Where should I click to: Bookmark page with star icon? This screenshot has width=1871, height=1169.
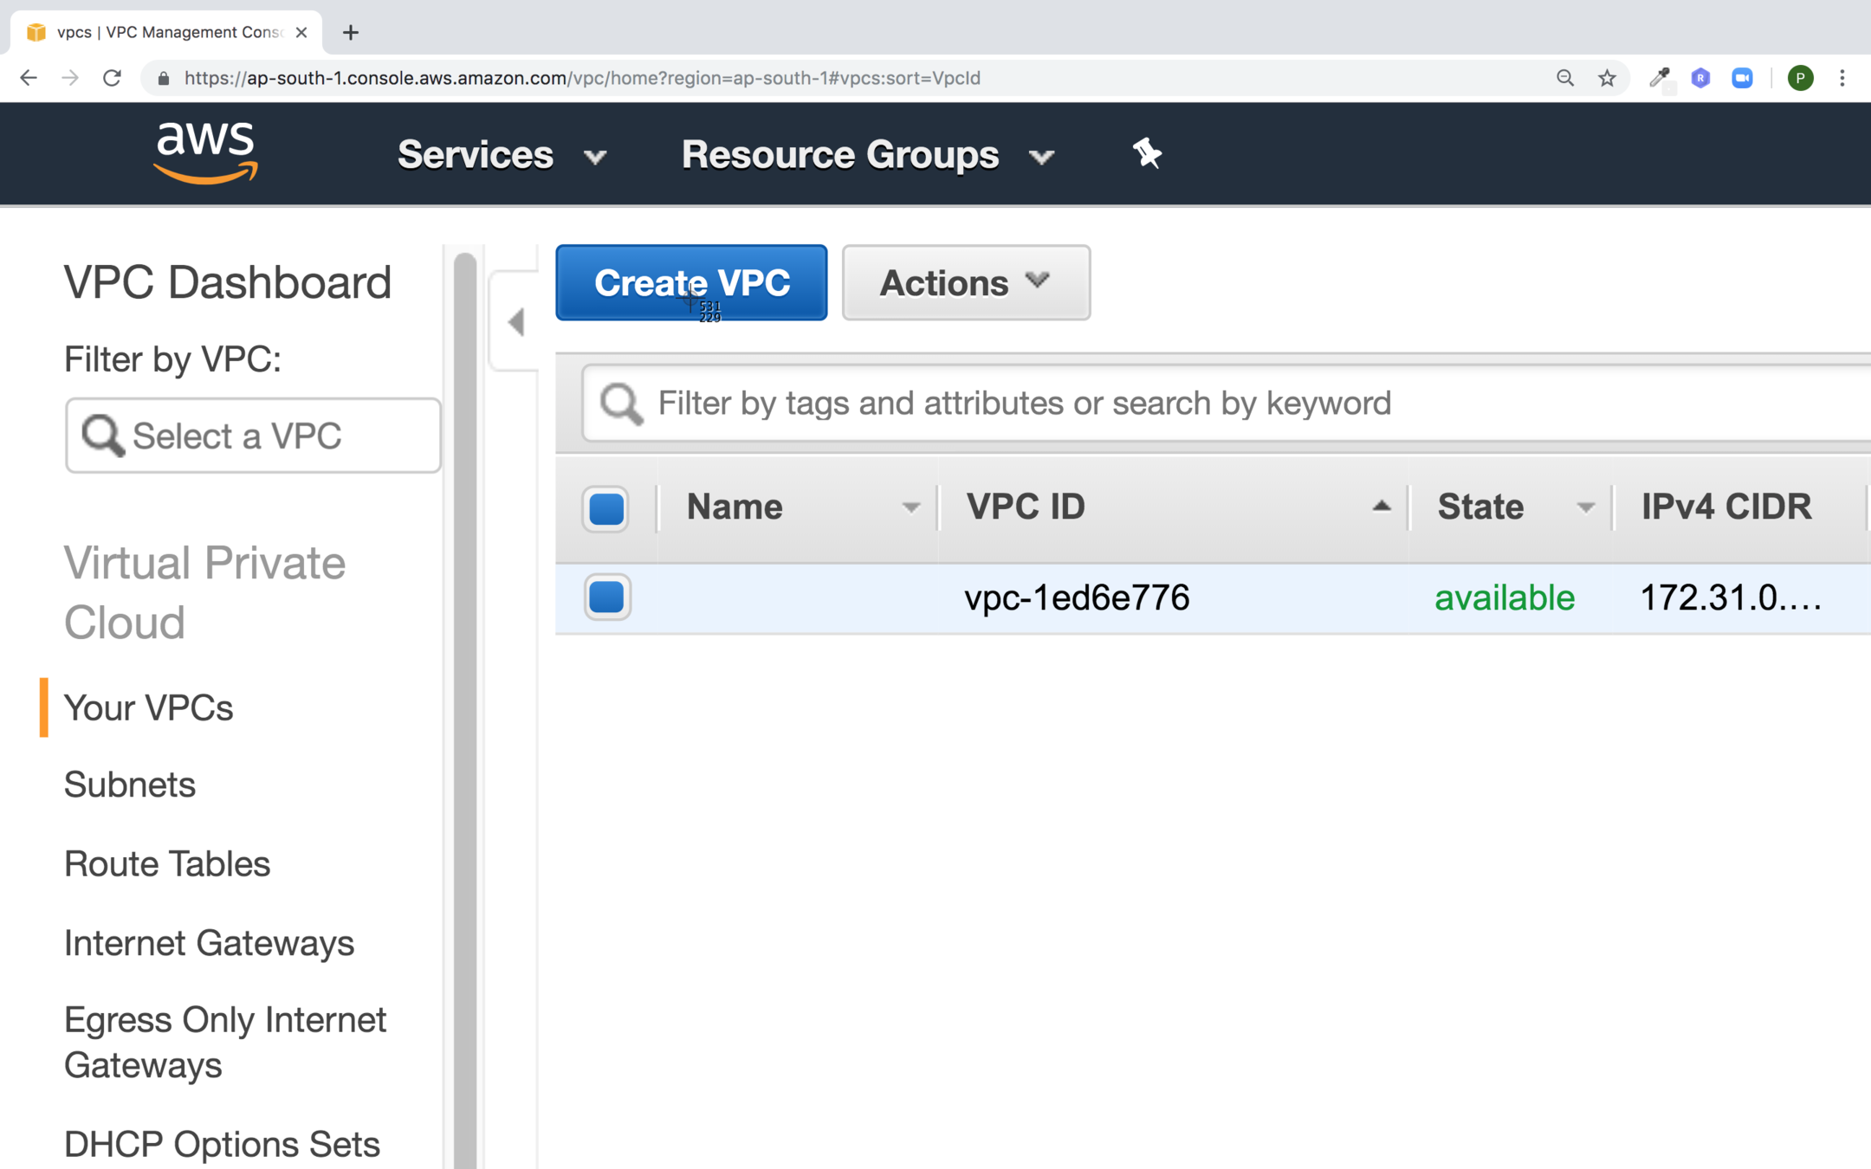(1607, 78)
